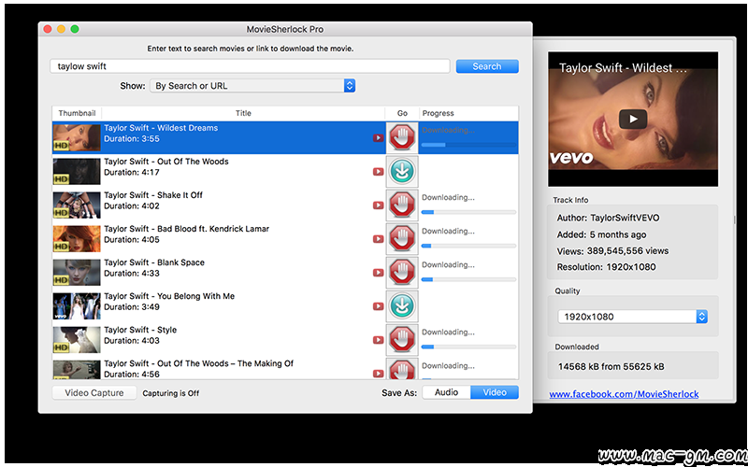Click YouTube icon on Bad Blood row
The image size is (748, 467).
pos(379,239)
